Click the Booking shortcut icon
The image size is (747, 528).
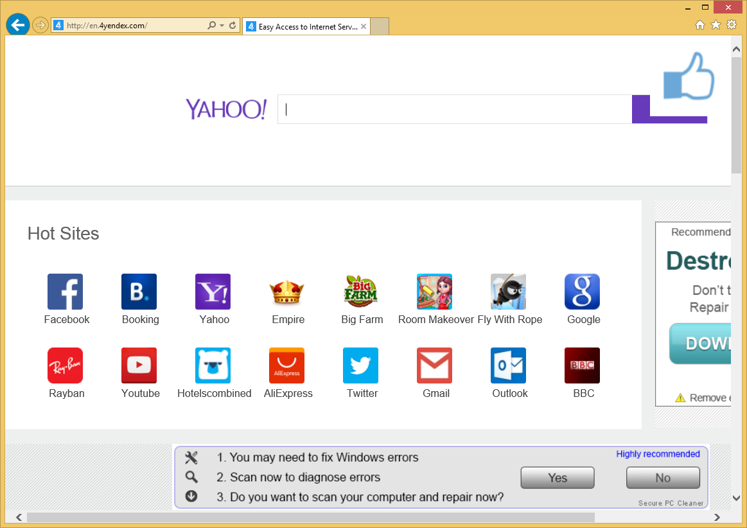coord(139,292)
